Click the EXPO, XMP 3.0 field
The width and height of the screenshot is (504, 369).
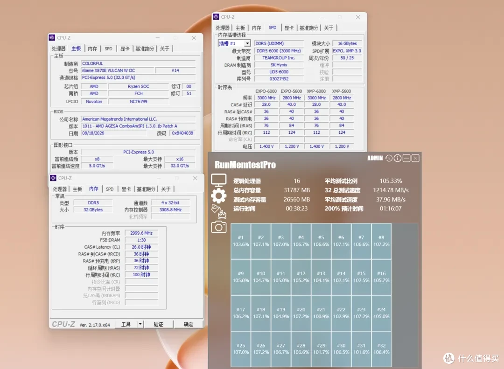347,51
